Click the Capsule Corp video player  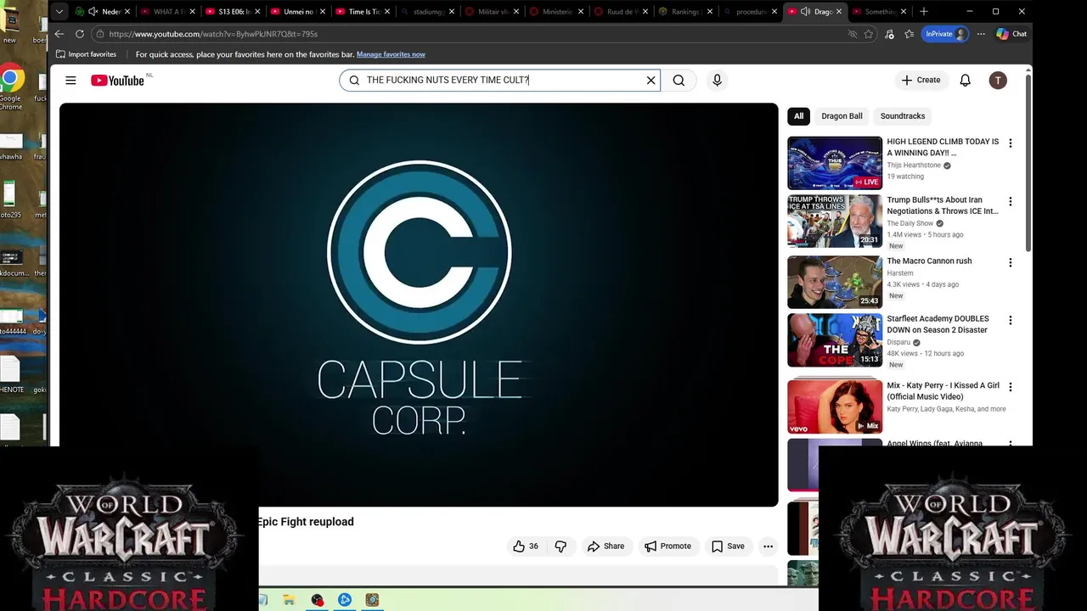coord(419,305)
